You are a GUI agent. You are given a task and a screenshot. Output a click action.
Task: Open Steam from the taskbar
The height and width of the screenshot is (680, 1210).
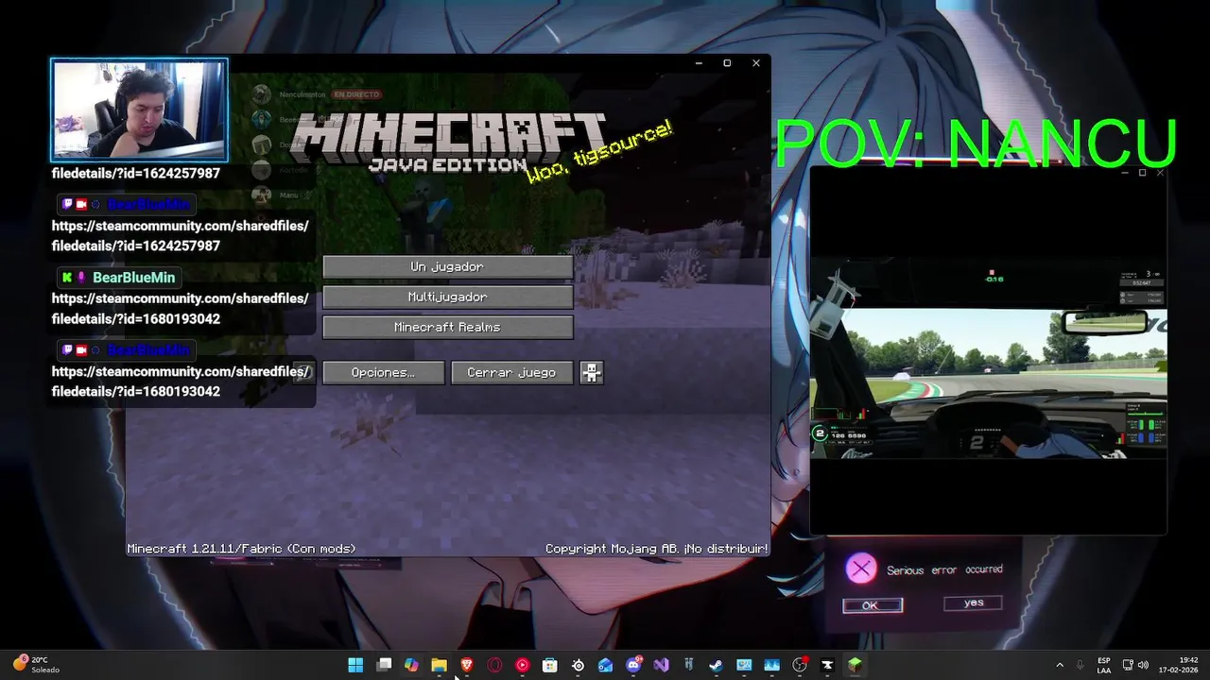[x=717, y=665]
